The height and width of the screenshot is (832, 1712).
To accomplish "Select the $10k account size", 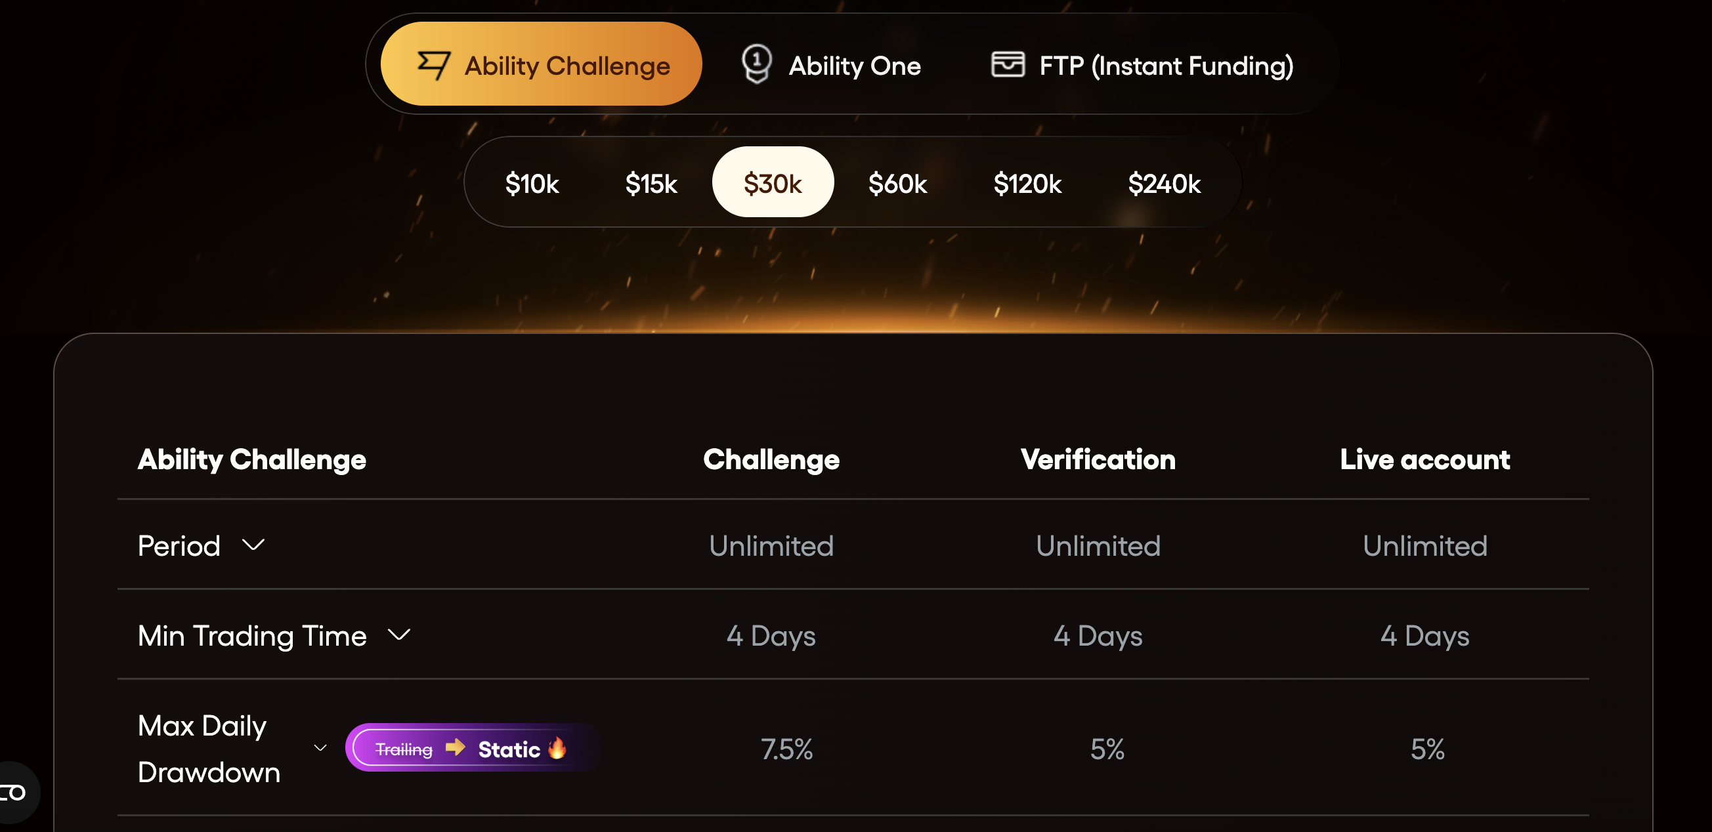I will coord(532,184).
